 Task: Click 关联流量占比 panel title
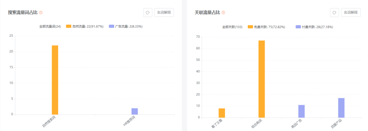[208, 13]
